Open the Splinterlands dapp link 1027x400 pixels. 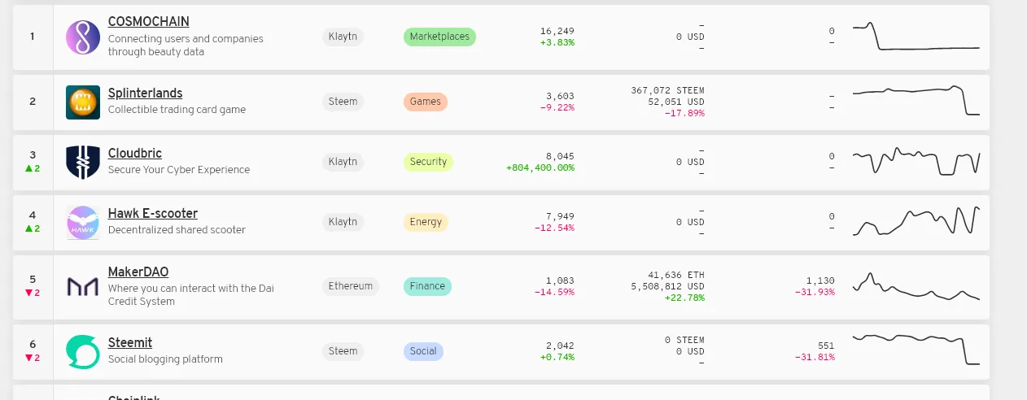click(x=146, y=93)
